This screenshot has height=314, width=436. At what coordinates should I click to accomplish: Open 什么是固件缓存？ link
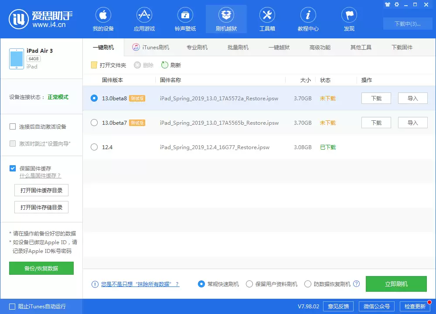40,176
